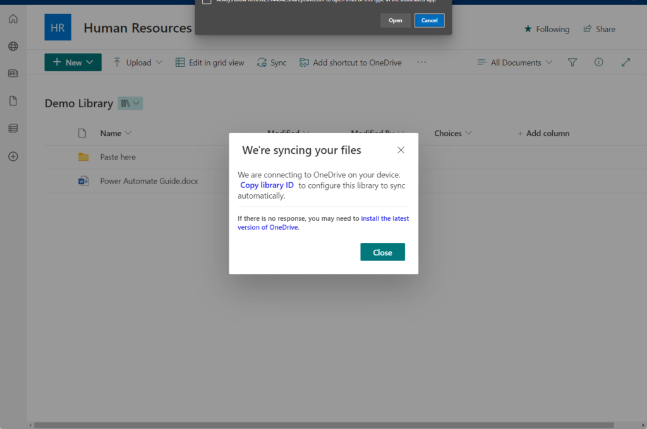
Task: Open the Home icon in left rail
Action: 13,19
